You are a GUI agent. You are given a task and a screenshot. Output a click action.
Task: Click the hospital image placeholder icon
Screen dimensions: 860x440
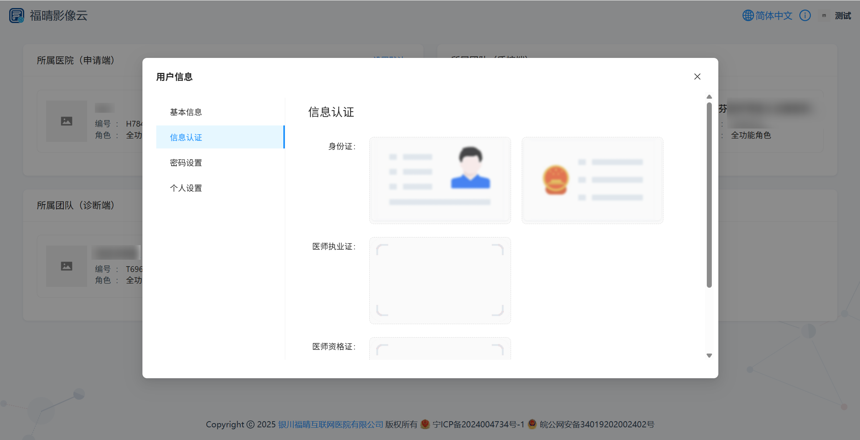click(66, 121)
